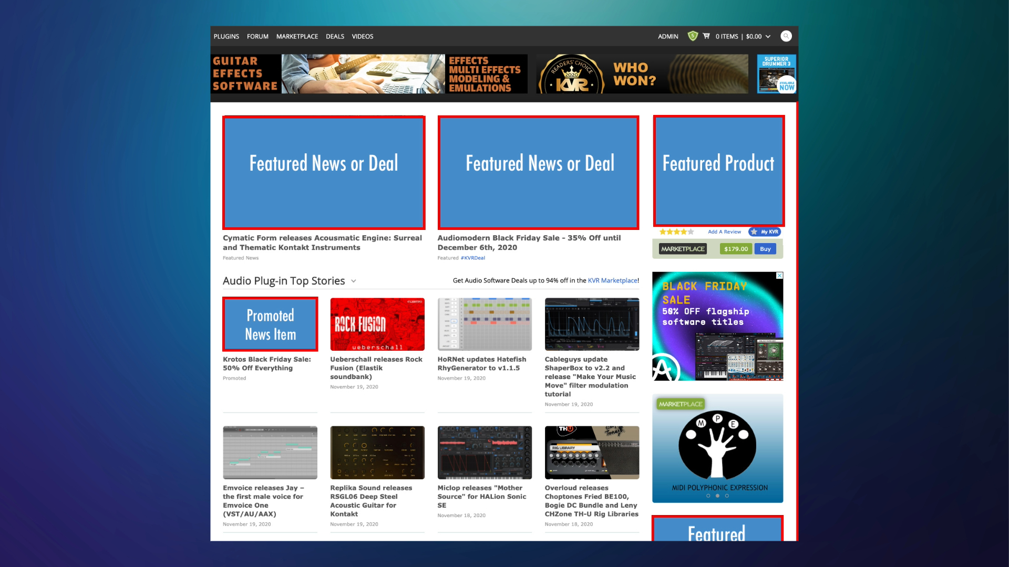Follow the KVR Marketplace link
The image size is (1009, 567).
click(x=613, y=280)
